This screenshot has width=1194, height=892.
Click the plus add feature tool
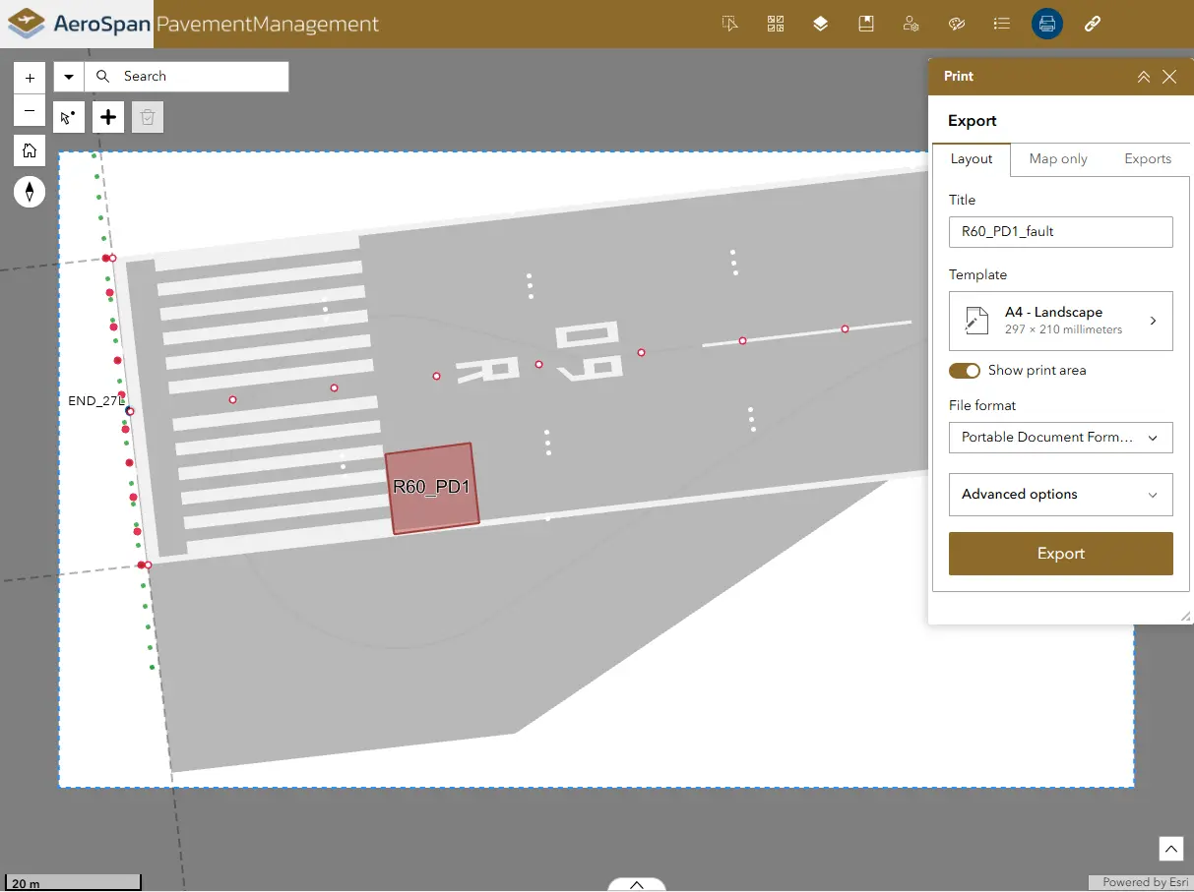[108, 117]
